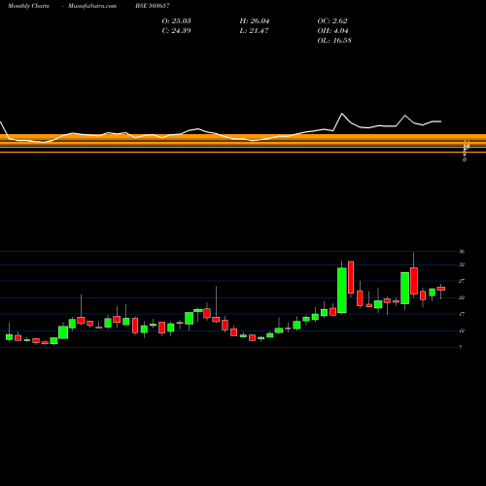Click the price axis label 12
486x486 pixels.
pyautogui.click(x=462, y=330)
